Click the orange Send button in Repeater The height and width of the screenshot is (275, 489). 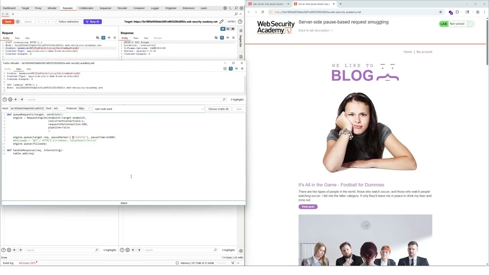click(x=8, y=22)
